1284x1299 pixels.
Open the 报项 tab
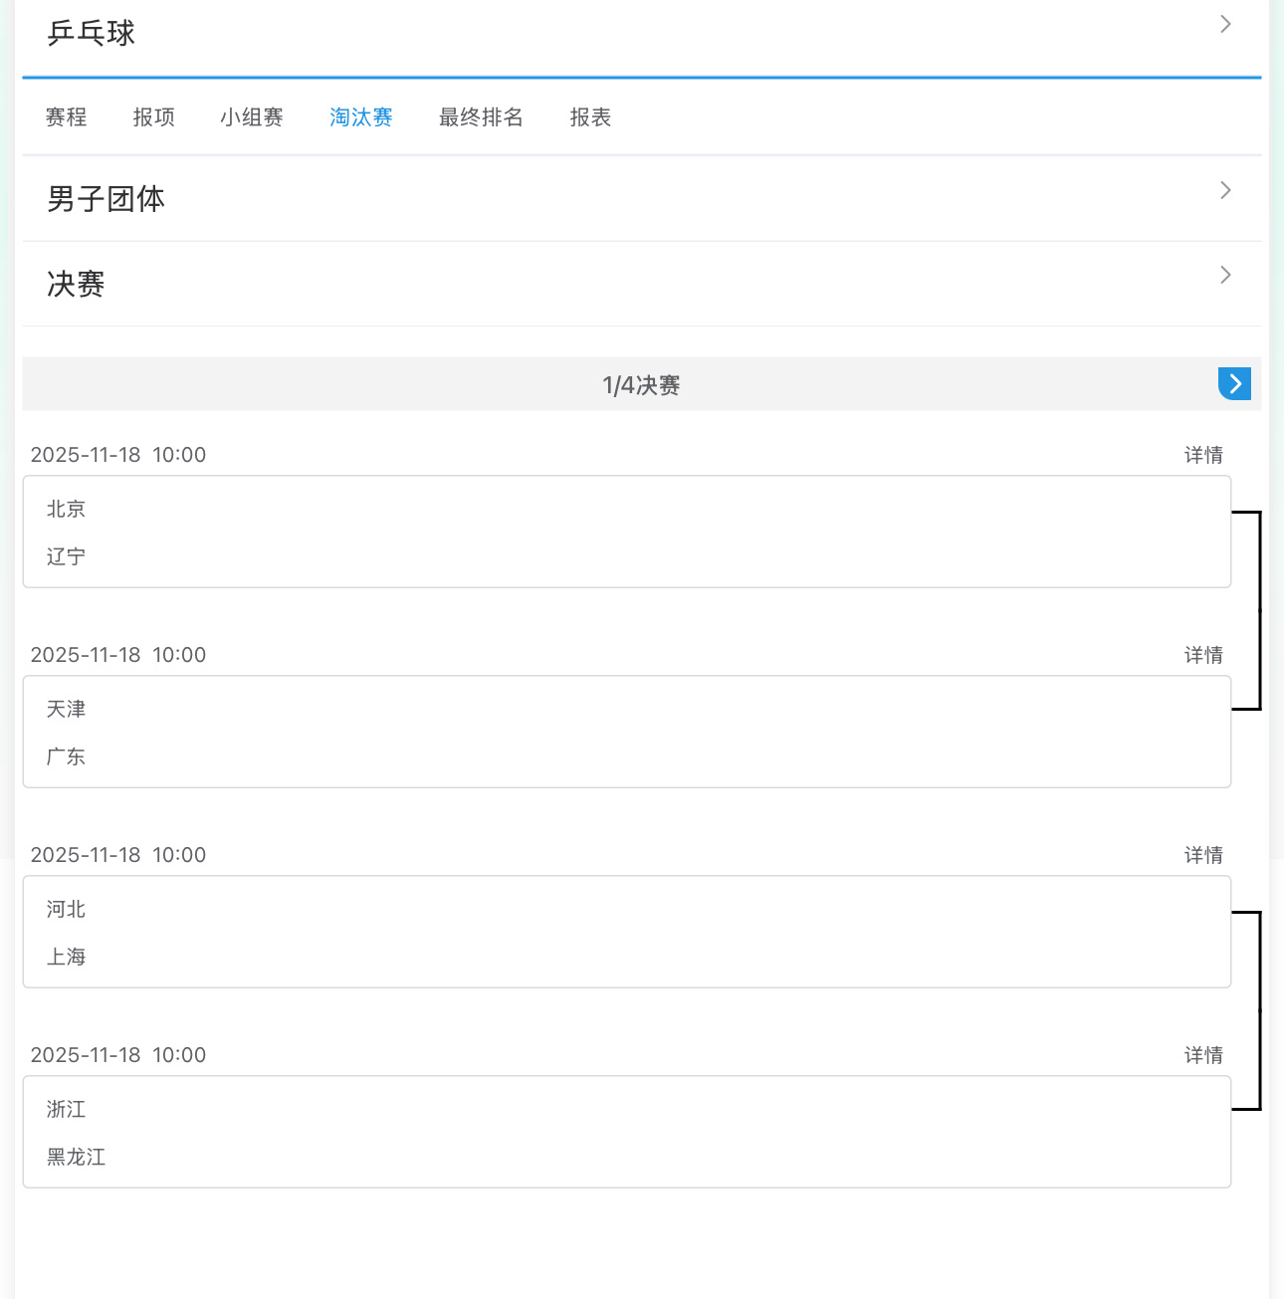153,116
